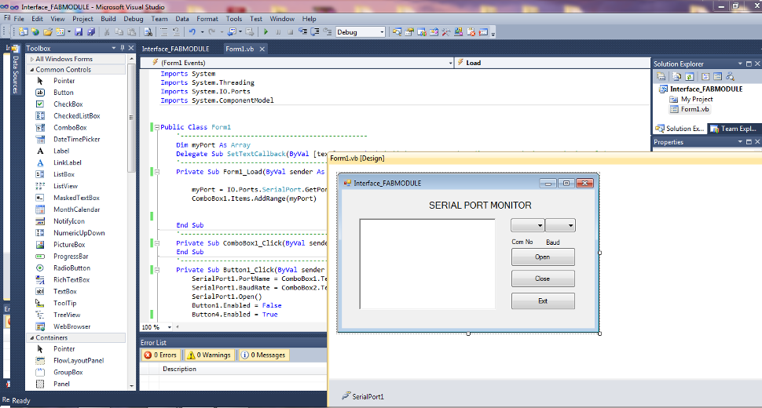Image resolution: width=762 pixels, height=408 pixels.
Task: Click the Save toolbar icon
Action: click(x=79, y=32)
